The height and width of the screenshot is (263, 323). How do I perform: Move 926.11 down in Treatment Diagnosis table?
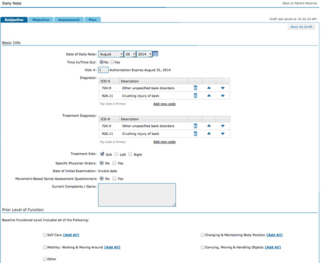tap(223, 134)
